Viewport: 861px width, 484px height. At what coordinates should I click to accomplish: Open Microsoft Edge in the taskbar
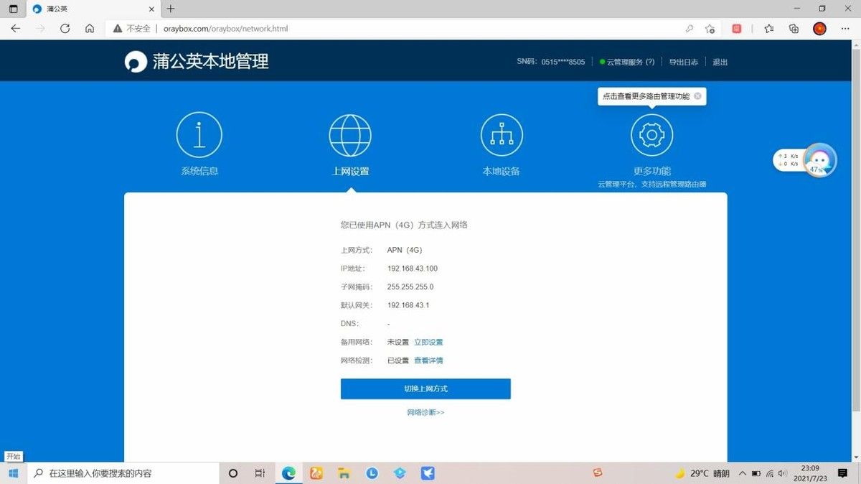click(x=288, y=473)
